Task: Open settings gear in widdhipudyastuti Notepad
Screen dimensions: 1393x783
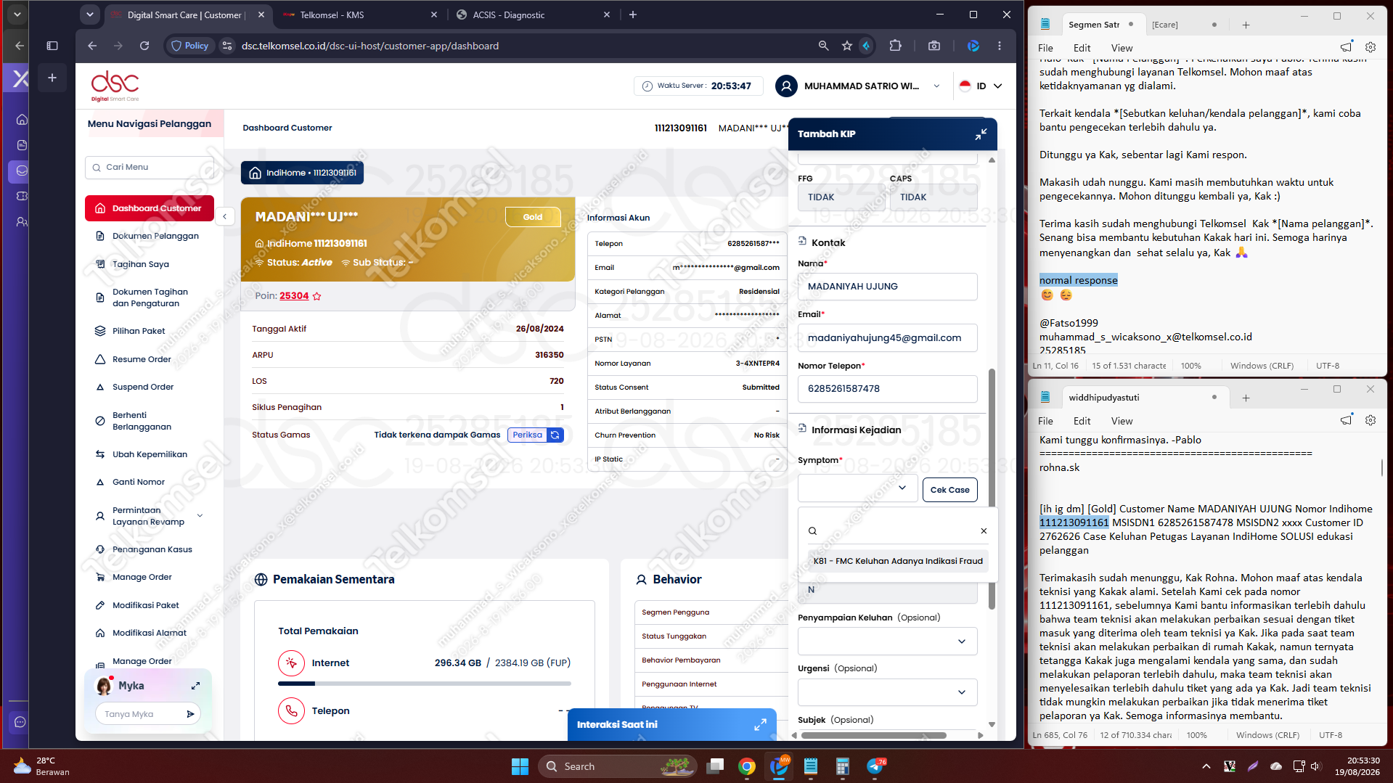Action: coord(1370,420)
